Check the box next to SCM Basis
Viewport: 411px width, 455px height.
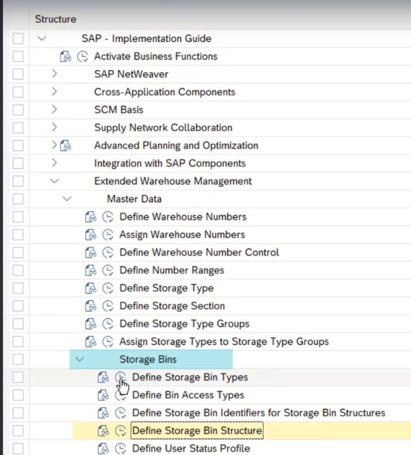tap(18, 110)
